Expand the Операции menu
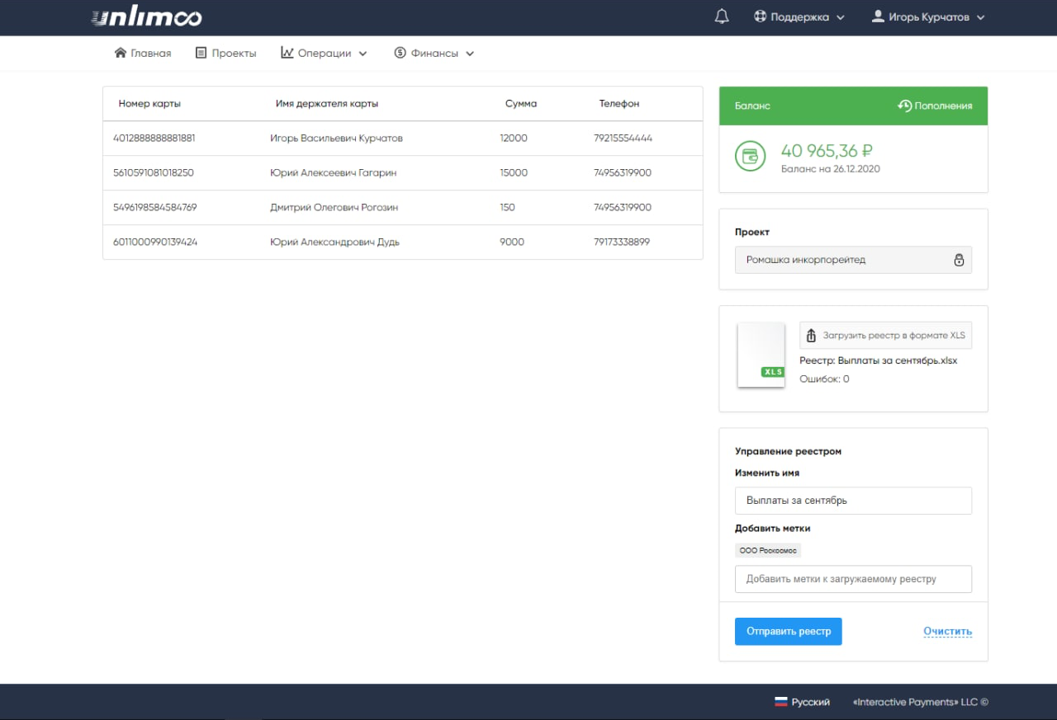The image size is (1057, 720). [x=324, y=52]
